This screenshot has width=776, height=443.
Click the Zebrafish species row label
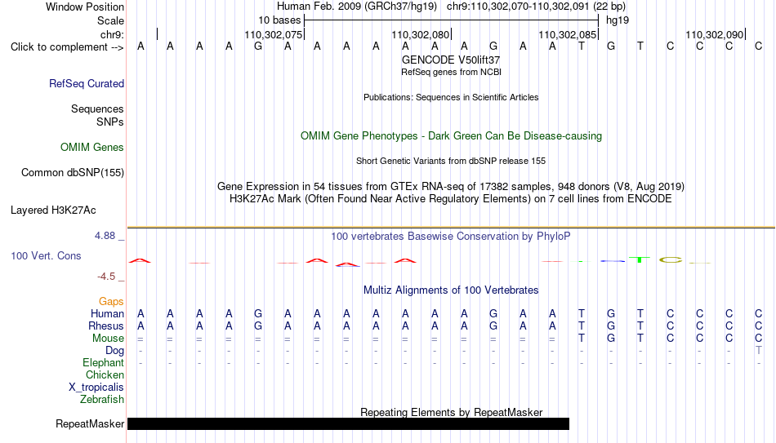point(102,400)
